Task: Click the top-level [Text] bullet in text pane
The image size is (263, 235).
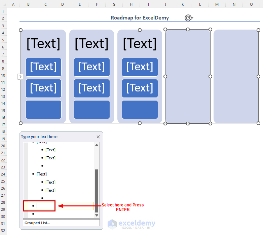Action: click(x=42, y=174)
